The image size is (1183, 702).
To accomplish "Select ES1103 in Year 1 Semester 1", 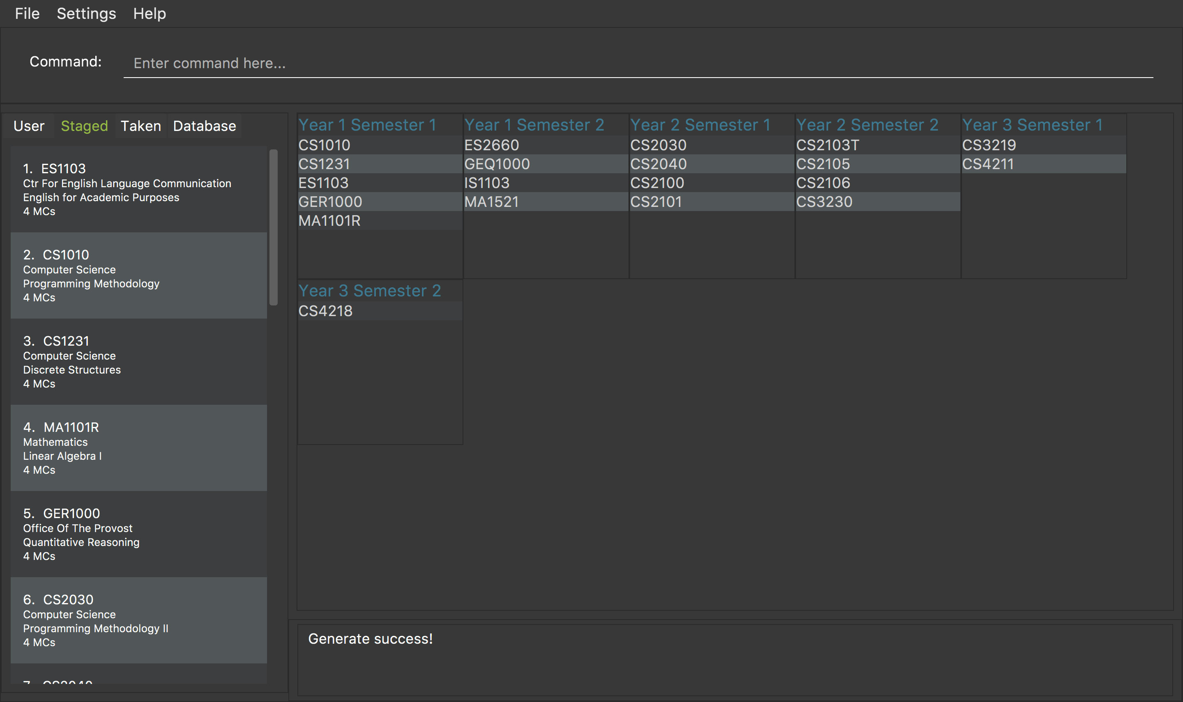I will pos(380,183).
